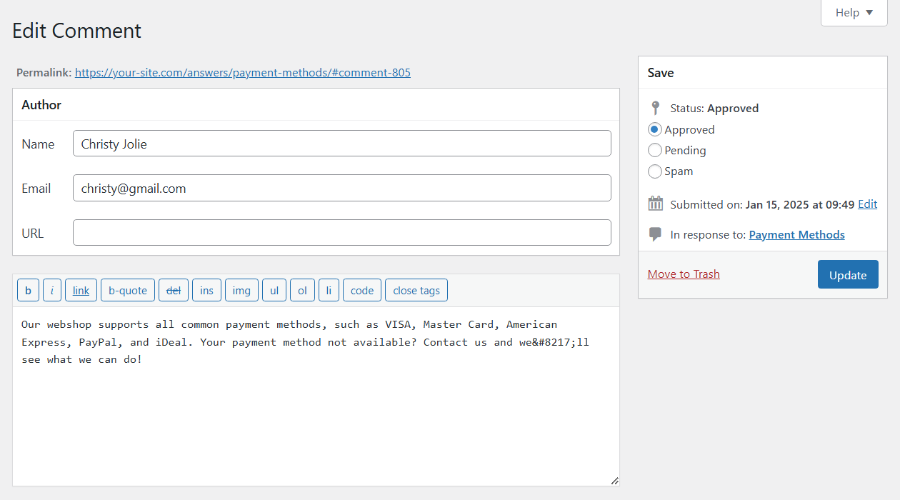The image size is (900, 500).
Task: Select the Approved radio button
Action: pos(654,130)
